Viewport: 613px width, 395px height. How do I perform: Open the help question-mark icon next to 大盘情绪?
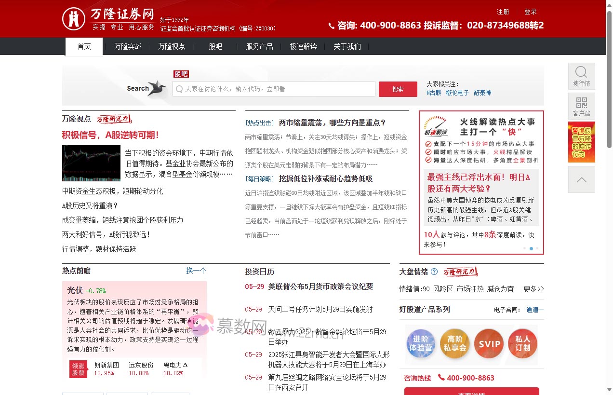(x=433, y=272)
